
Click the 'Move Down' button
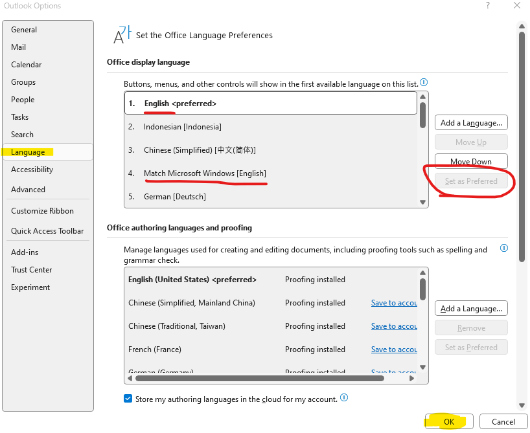(x=471, y=161)
